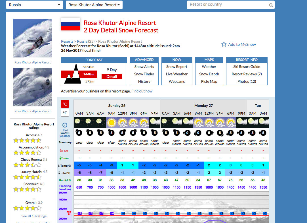Click the Sunday 9AM sunny weather icon
This screenshot has width=307, height=223.
pos(112,123)
